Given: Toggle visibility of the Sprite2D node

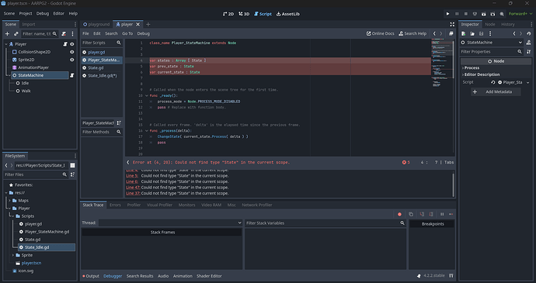Looking at the screenshot, I should tap(71, 60).
